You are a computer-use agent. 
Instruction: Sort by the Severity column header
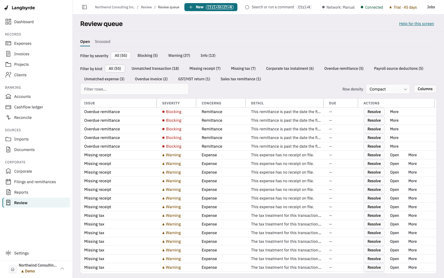click(x=176, y=103)
